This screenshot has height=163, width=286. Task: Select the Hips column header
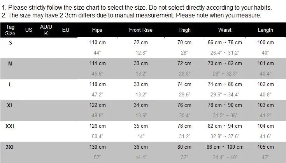(97, 30)
